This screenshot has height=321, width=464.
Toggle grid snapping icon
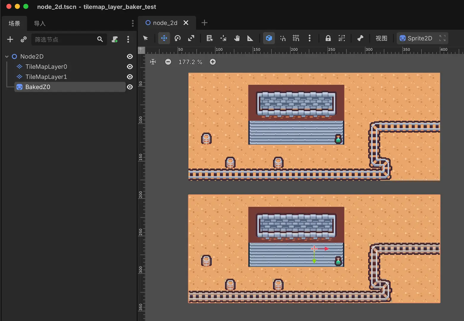pos(296,38)
